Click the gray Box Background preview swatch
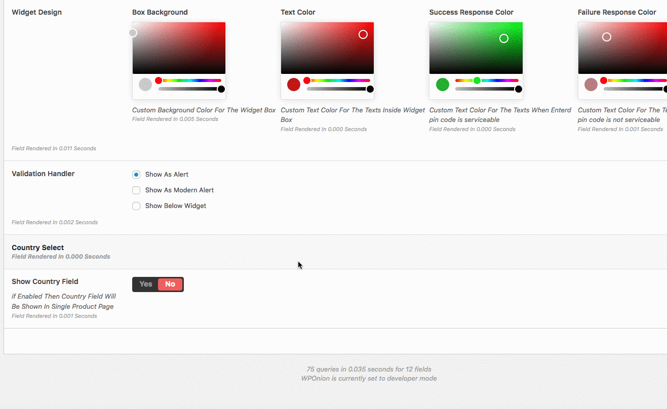Image resolution: width=667 pixels, height=409 pixels. point(145,85)
